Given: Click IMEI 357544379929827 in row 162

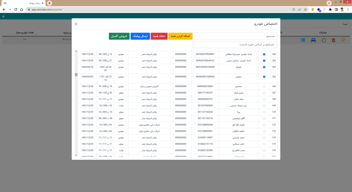Looking at the screenshot, I should click(205, 54).
